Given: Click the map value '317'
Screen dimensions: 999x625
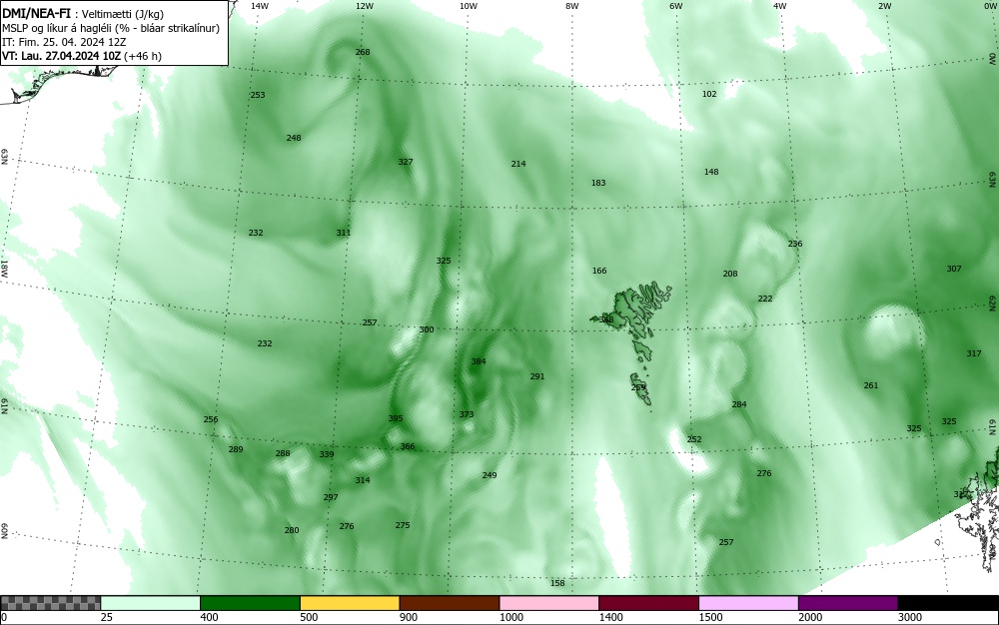Looking at the screenshot, I should coord(974,353).
